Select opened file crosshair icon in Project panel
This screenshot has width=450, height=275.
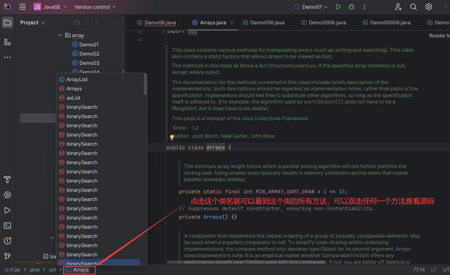coord(77,23)
